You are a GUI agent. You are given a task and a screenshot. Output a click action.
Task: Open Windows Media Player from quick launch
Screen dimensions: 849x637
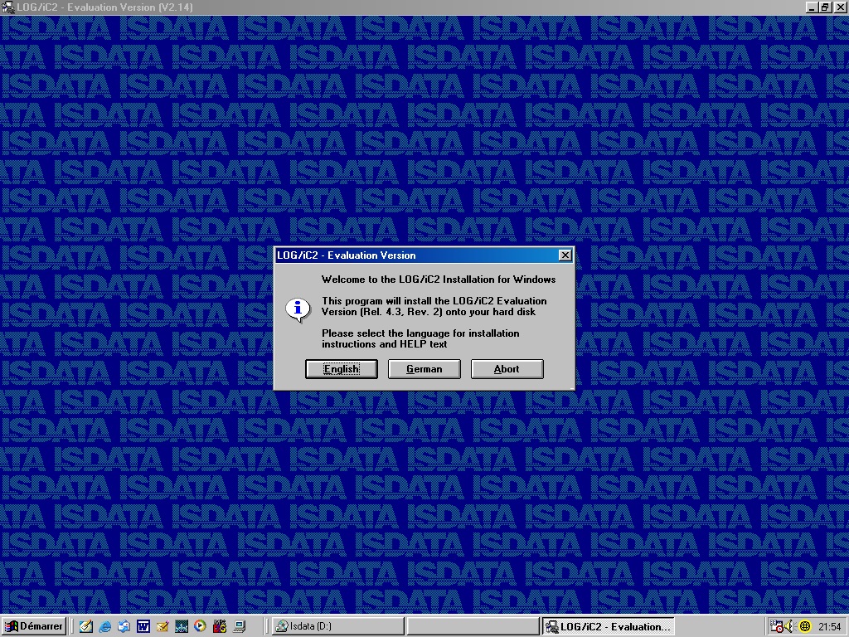point(200,626)
